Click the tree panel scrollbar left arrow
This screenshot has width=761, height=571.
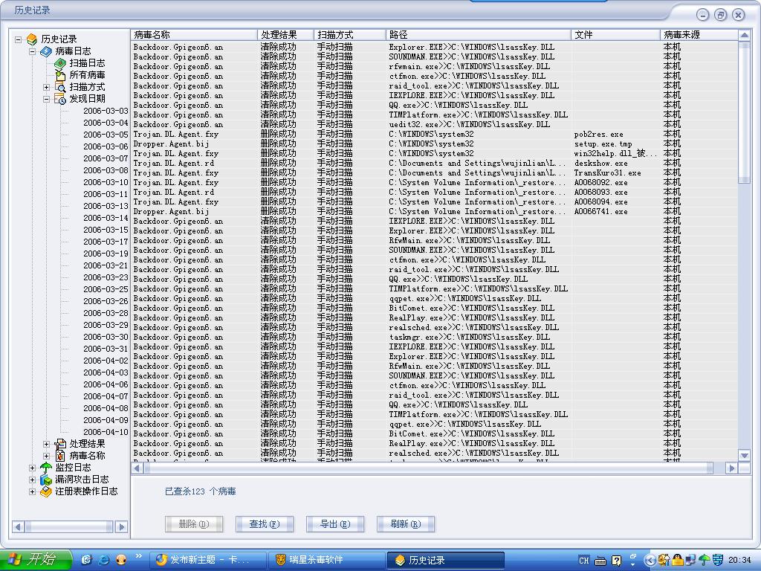pos(18,526)
